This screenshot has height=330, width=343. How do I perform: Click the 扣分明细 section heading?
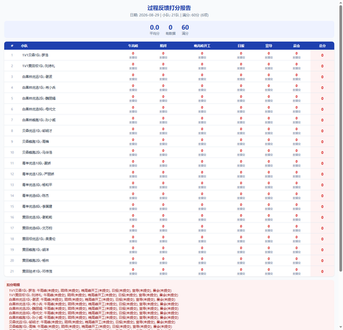(13, 285)
